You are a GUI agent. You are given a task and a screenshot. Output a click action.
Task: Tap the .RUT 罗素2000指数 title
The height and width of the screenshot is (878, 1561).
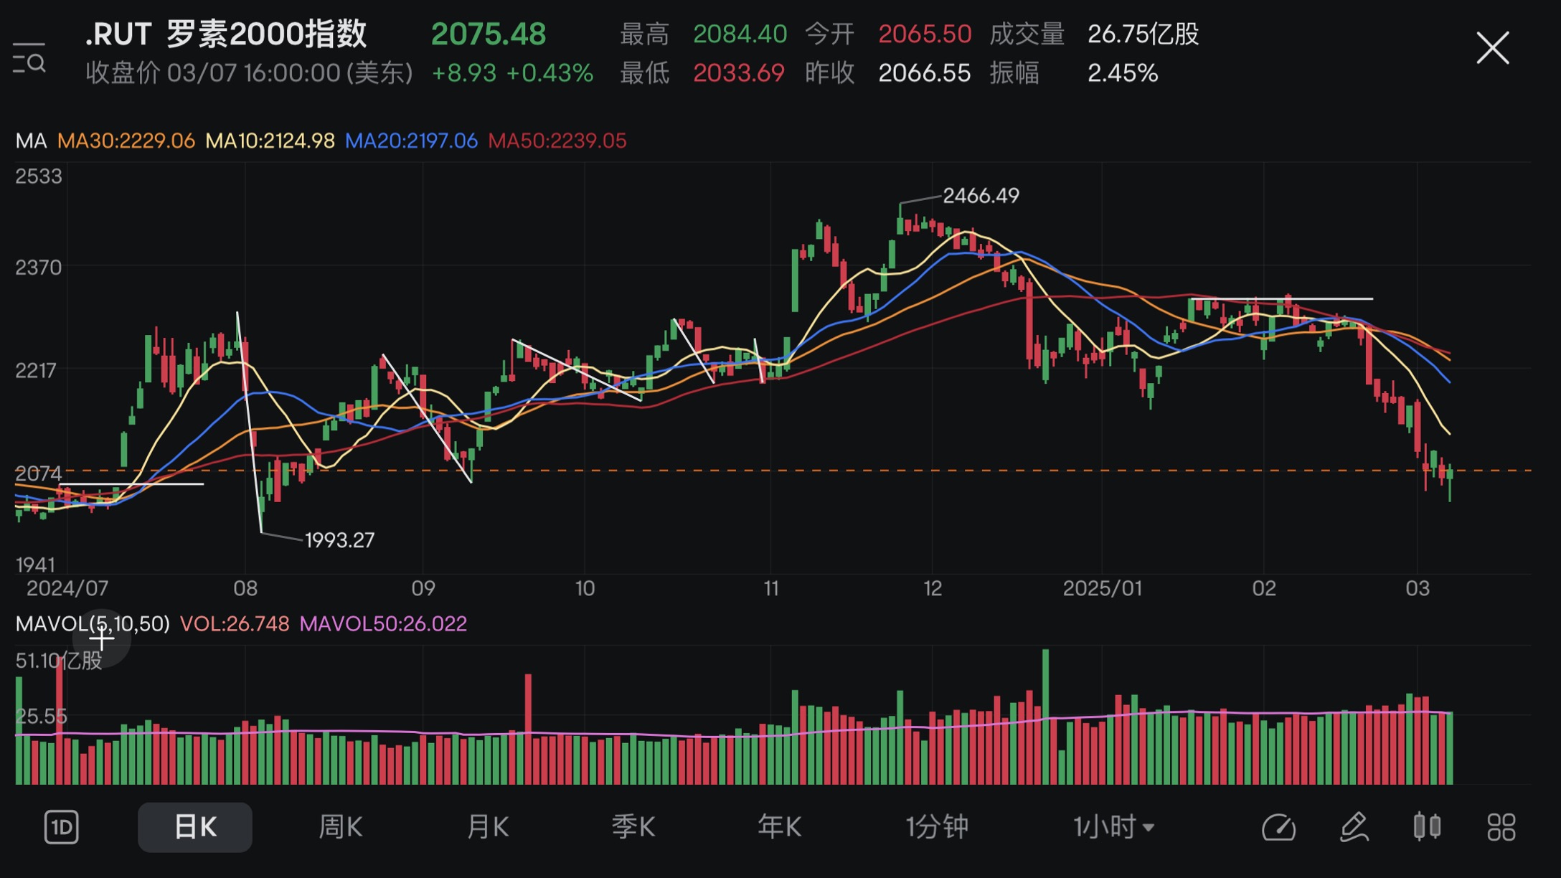tap(226, 34)
